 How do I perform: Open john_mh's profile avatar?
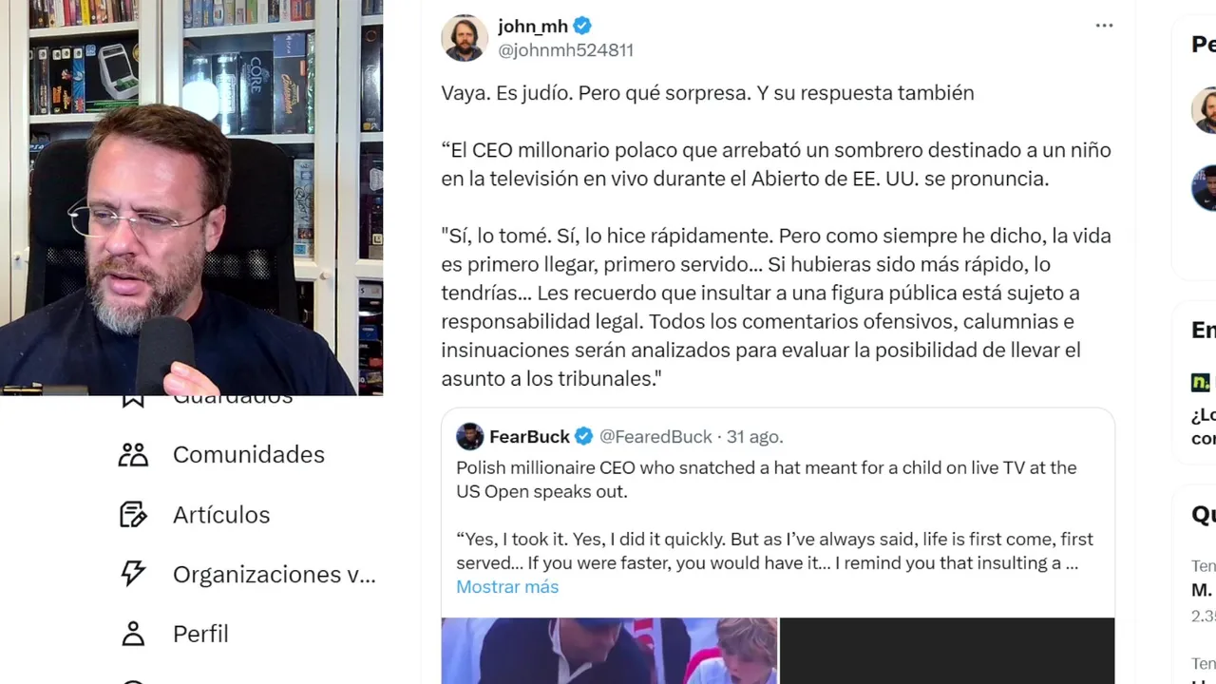click(x=465, y=38)
